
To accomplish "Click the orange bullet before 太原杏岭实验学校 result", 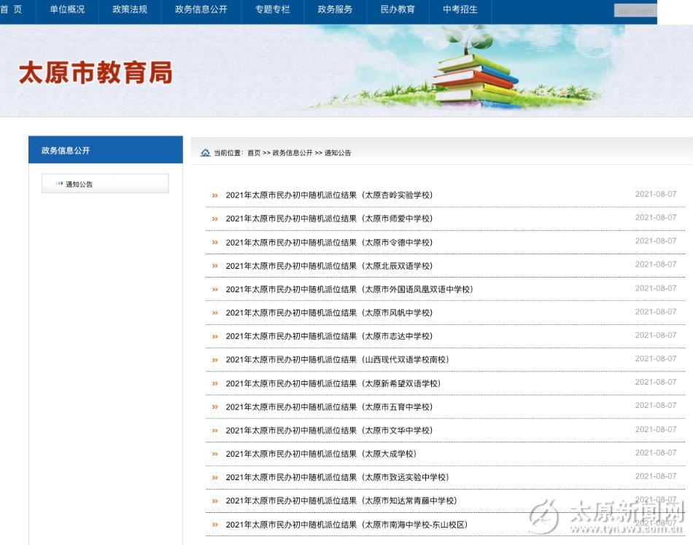I will [x=214, y=195].
